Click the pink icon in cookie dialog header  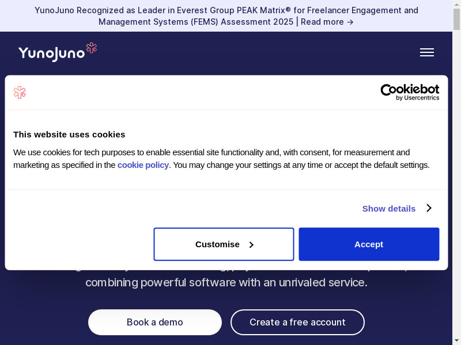click(20, 93)
